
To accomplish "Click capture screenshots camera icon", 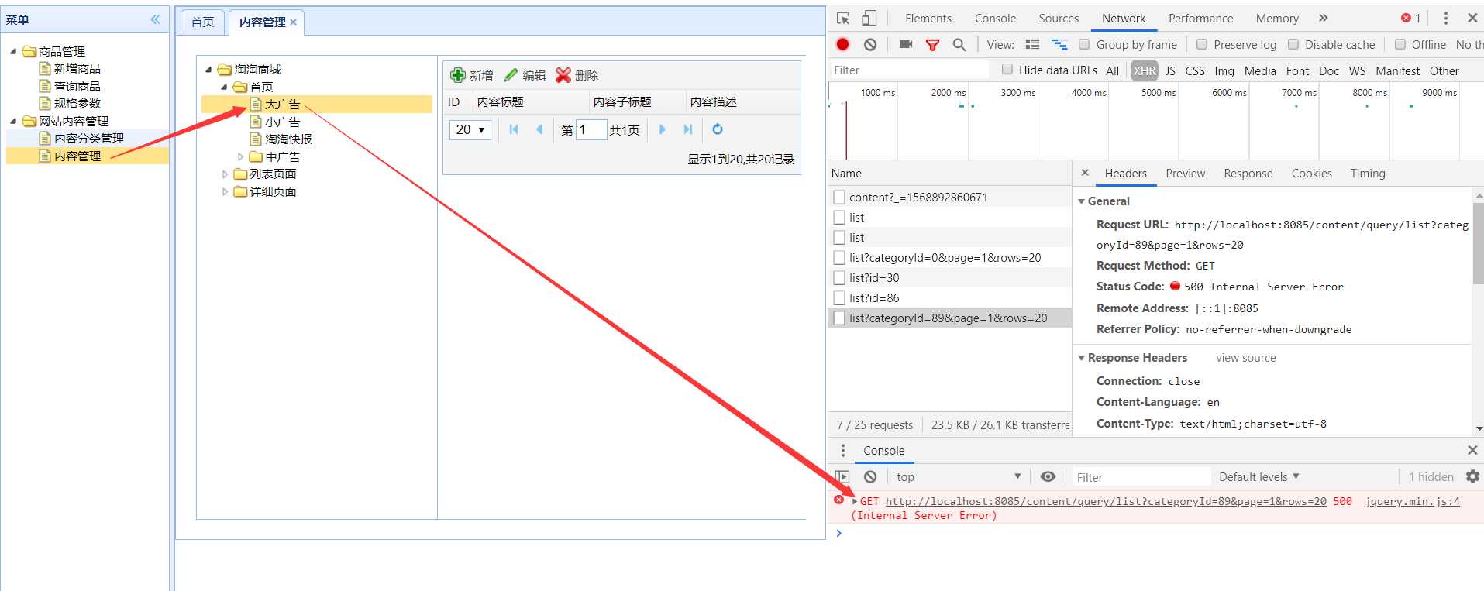I will [x=906, y=44].
